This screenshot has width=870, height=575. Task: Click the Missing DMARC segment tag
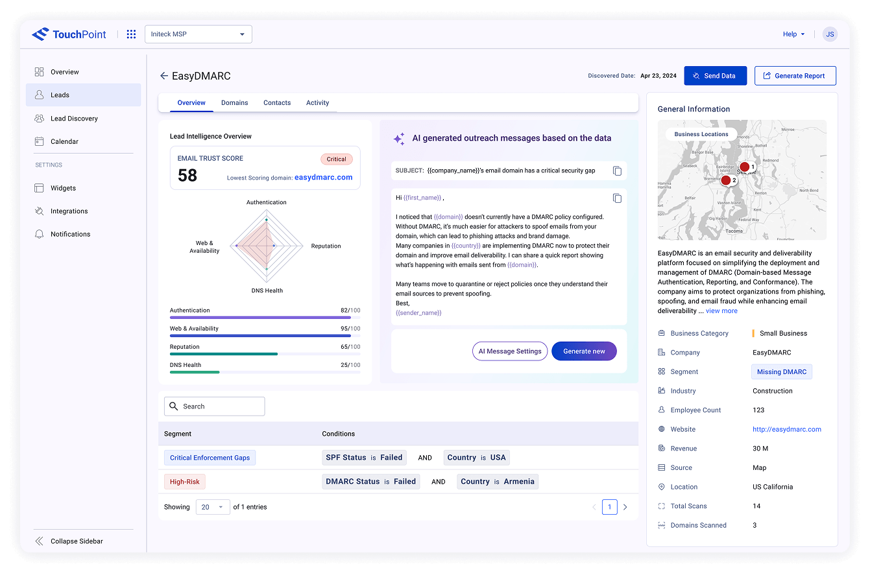pos(782,372)
